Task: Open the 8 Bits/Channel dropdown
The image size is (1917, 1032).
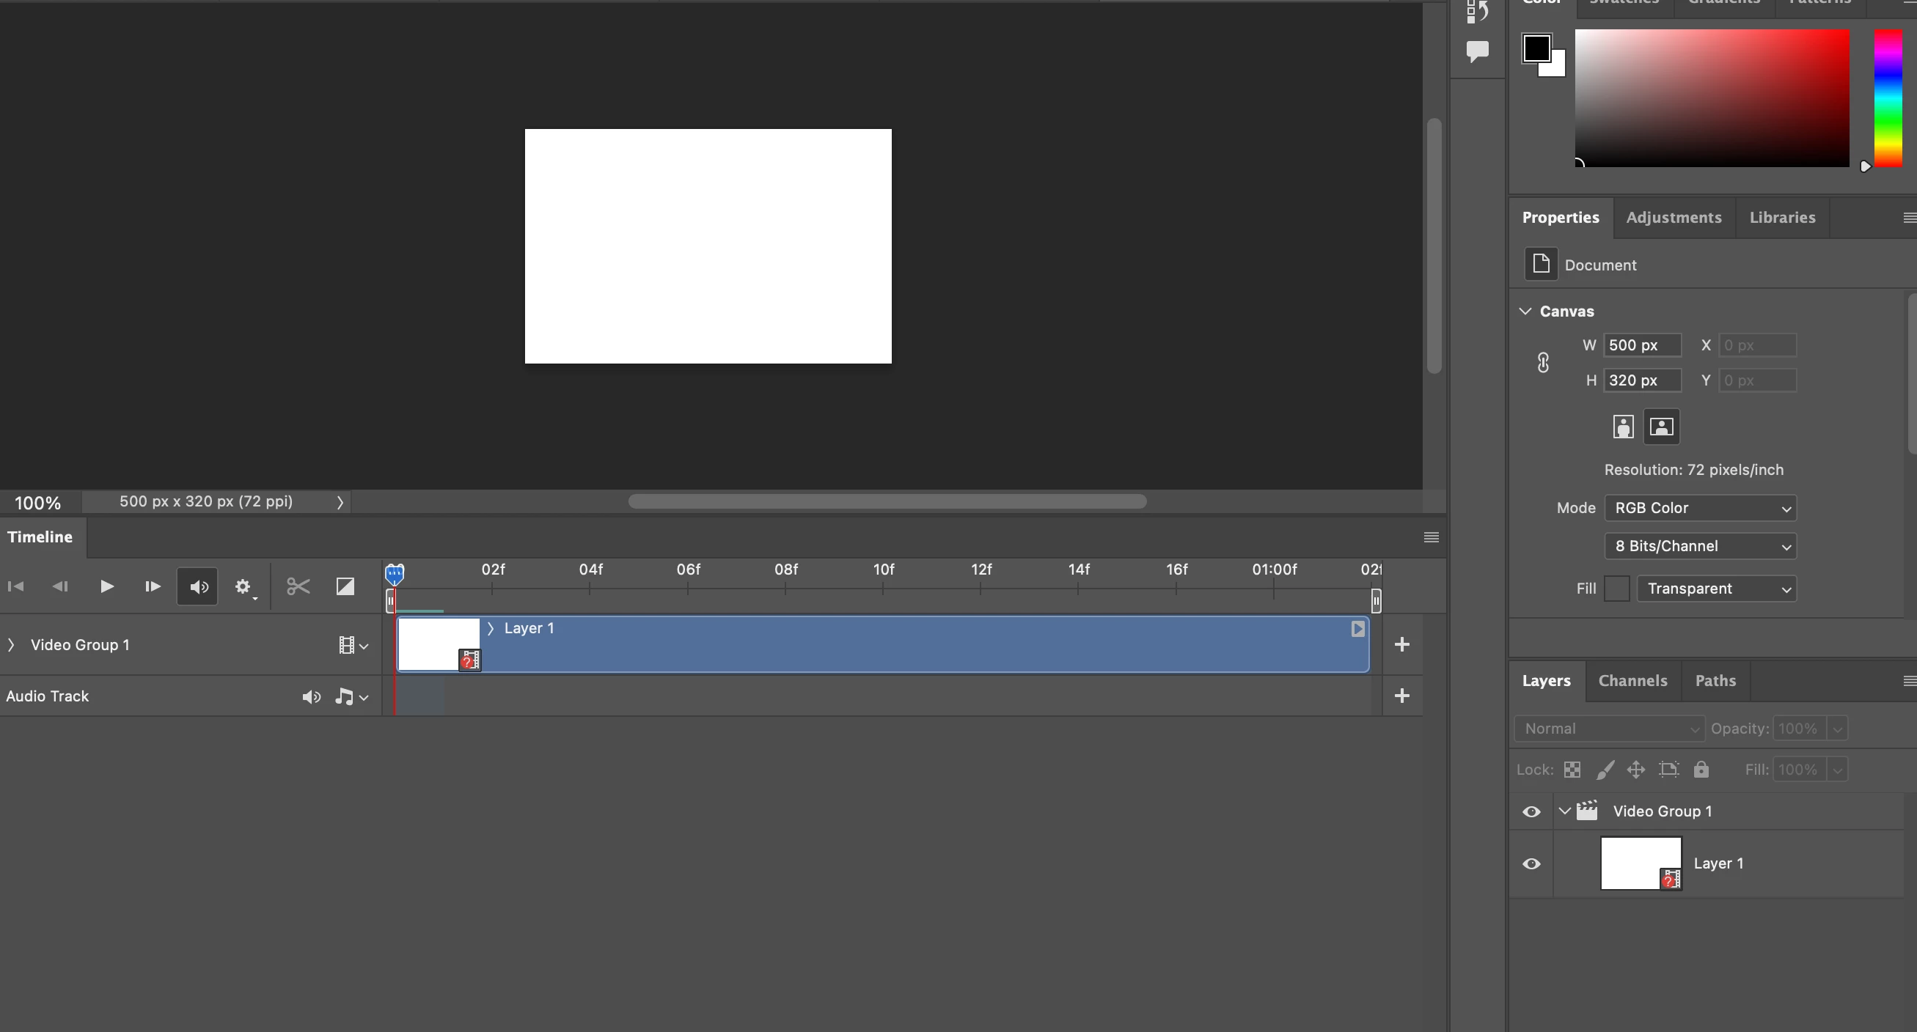Action: 1701,547
